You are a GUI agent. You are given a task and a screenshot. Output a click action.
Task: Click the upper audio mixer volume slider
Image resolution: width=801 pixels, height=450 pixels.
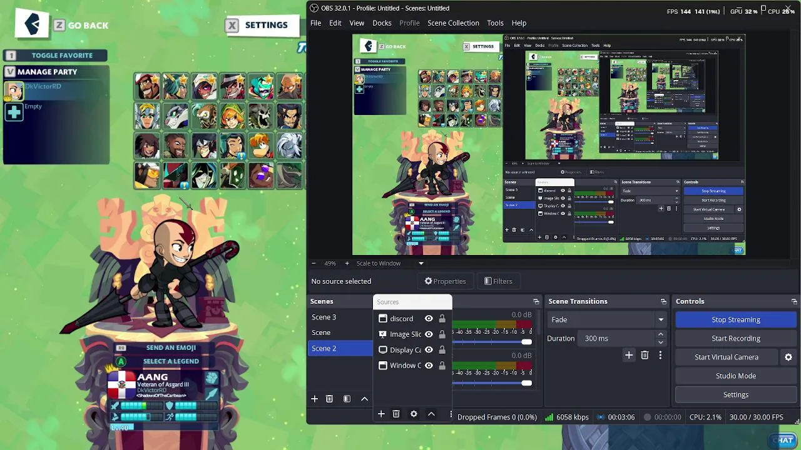click(x=492, y=342)
